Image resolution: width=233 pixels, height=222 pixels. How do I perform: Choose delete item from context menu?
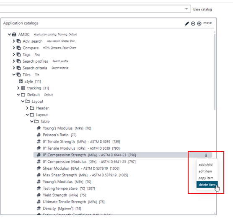[207, 184]
